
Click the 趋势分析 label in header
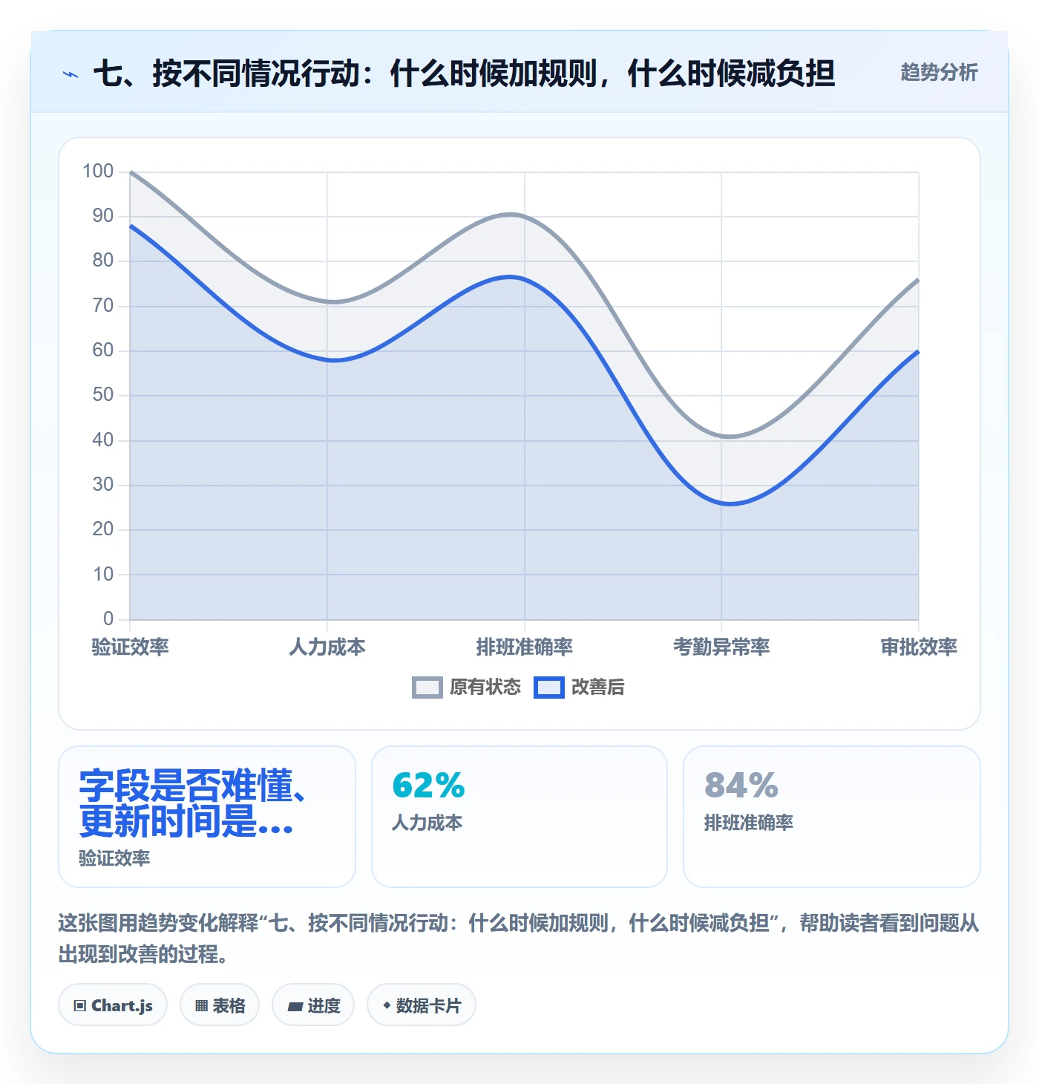coord(939,72)
